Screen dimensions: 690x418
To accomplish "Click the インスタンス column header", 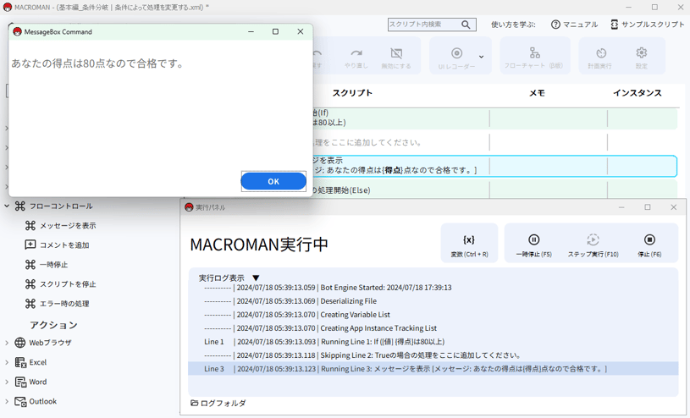I will point(638,93).
